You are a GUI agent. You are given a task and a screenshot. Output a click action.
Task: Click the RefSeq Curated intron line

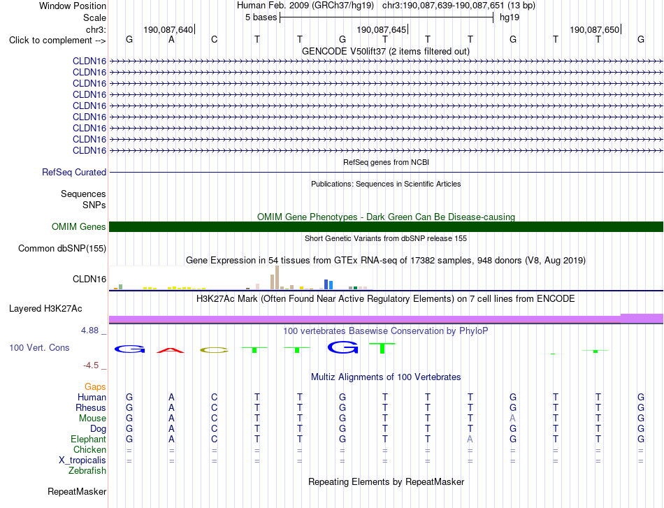[x=386, y=173]
